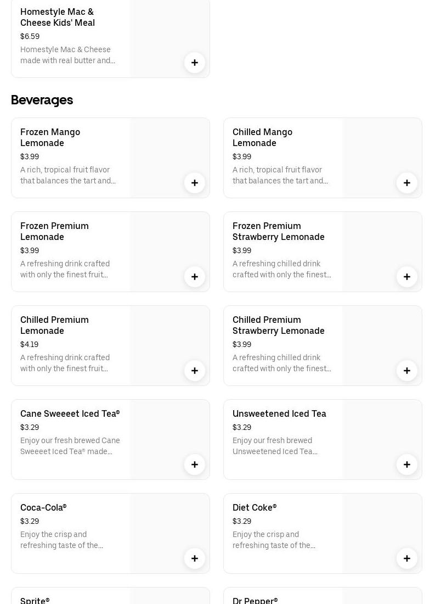Open the Coca-Cola item title
The width and height of the screenshot is (441, 604).
[43, 507]
